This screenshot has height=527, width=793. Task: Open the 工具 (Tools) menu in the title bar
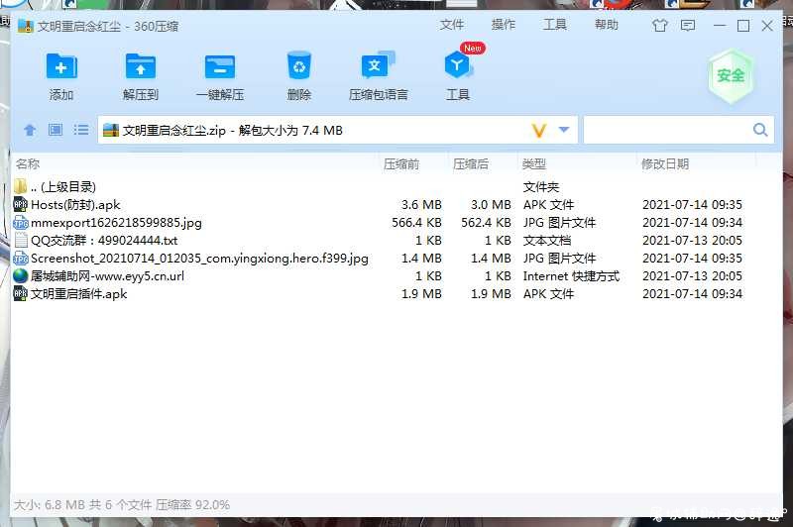click(555, 24)
